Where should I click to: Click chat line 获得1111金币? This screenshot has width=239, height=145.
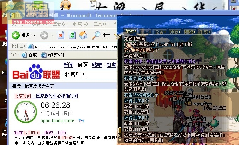pyautogui.click(x=137, y=129)
